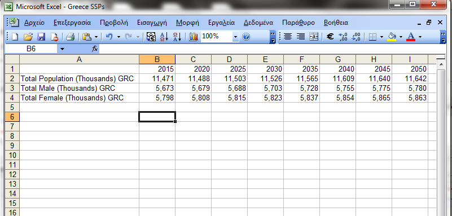Center align the cell text
This screenshot has width=452, height=216.
point(288,37)
